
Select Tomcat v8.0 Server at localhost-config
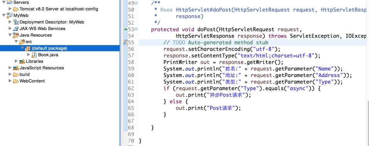[x=59, y=9]
